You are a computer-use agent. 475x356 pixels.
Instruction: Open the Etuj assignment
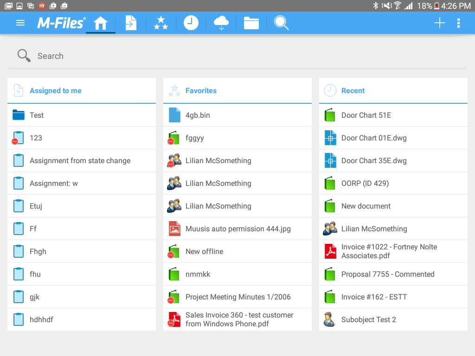tap(82, 206)
